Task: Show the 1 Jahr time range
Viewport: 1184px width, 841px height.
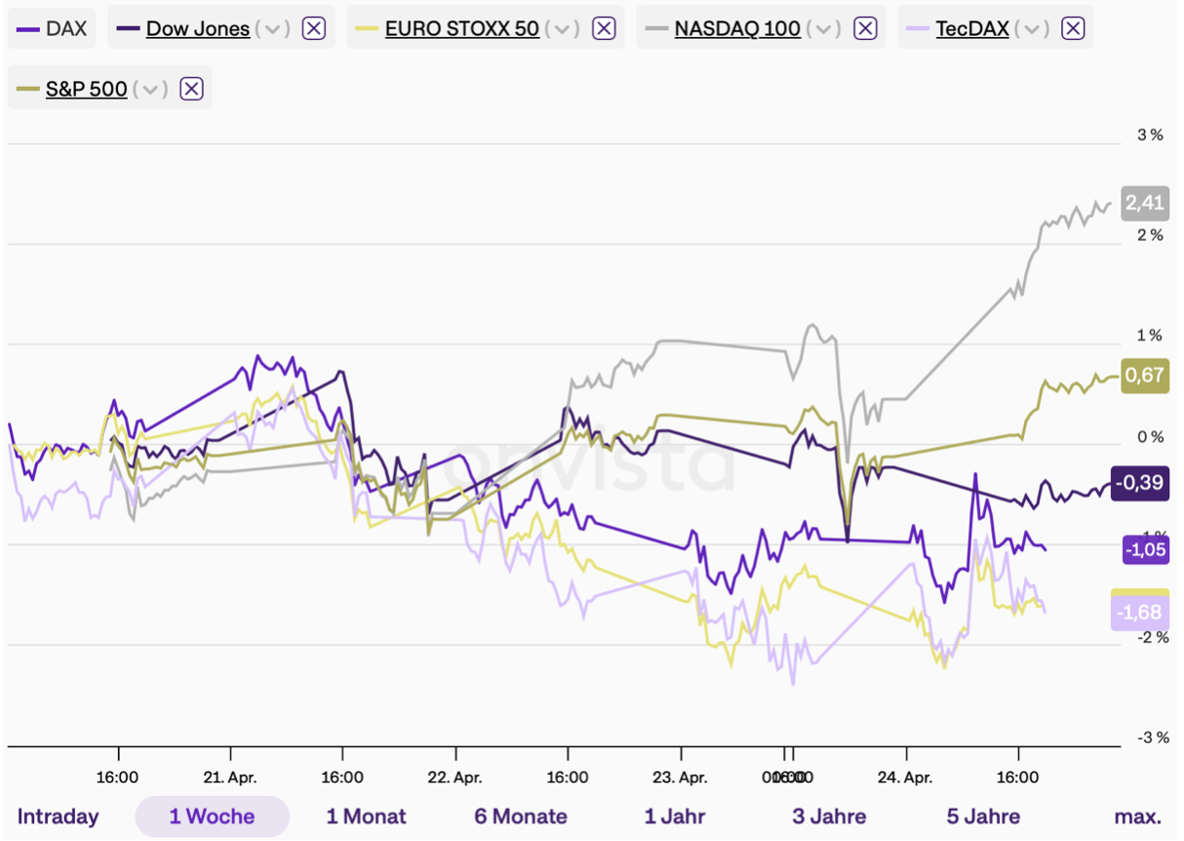Action: pos(675,817)
